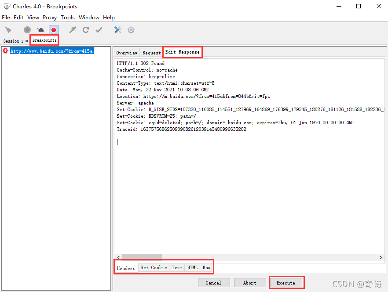
Task: Click the 'Set-Cookie: H_WISE_SIDS' header line
Action: 250,109
